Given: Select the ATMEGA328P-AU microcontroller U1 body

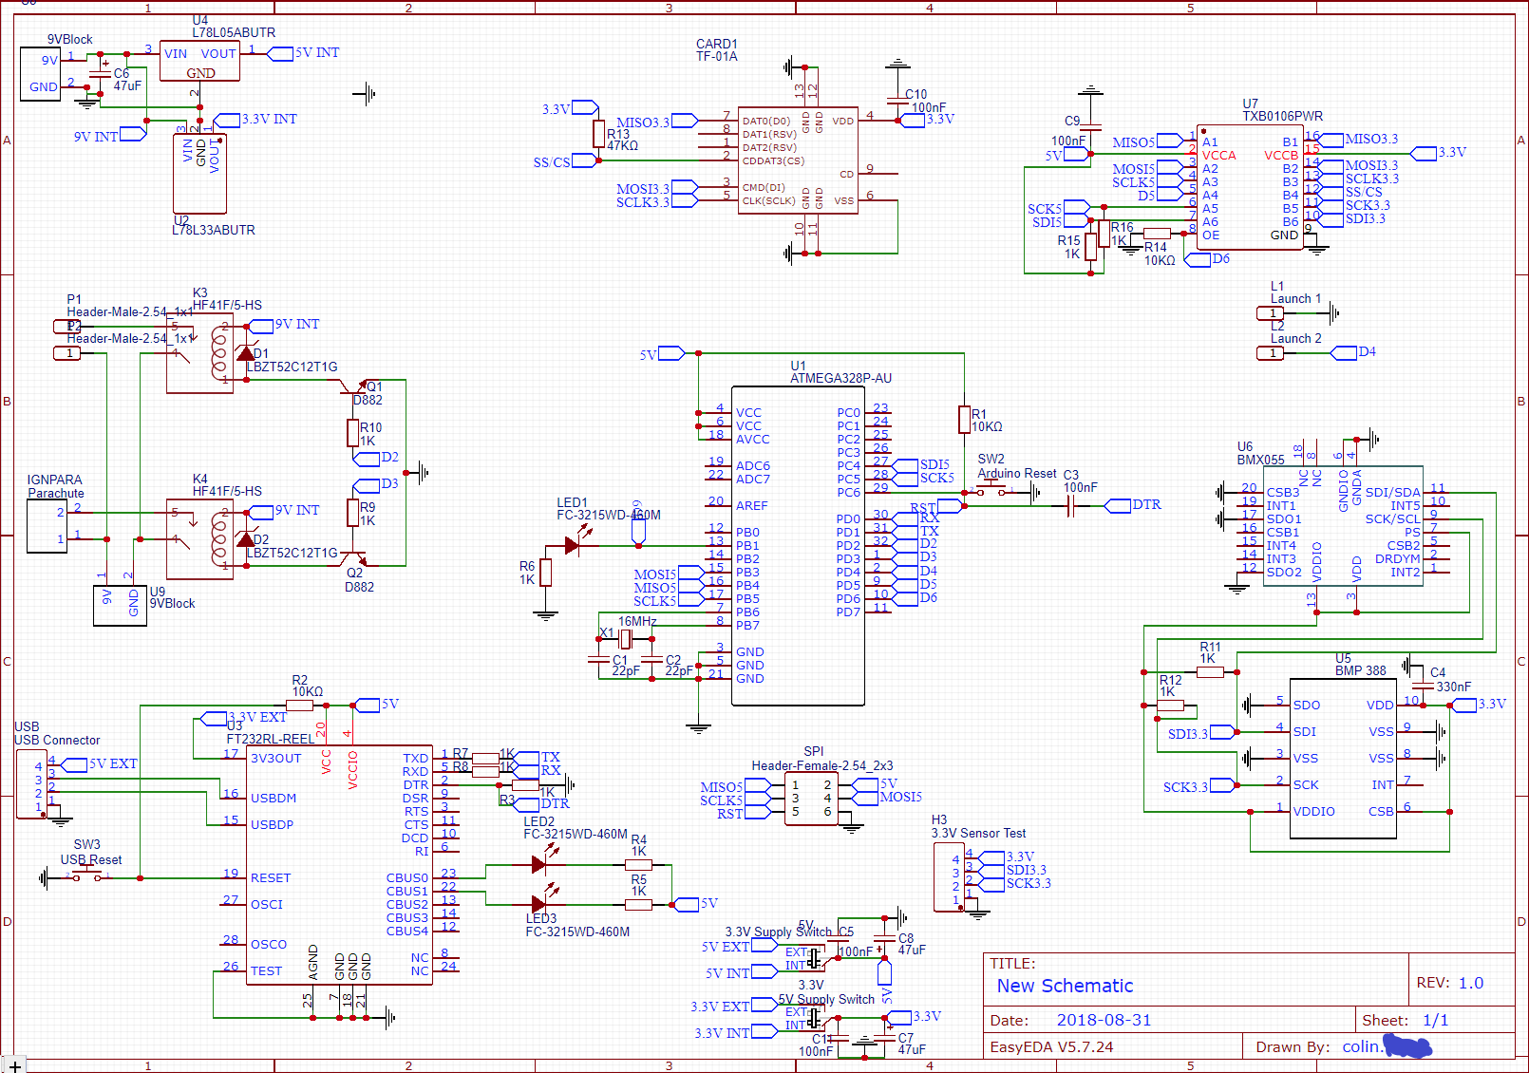Looking at the screenshot, I should 798,546.
